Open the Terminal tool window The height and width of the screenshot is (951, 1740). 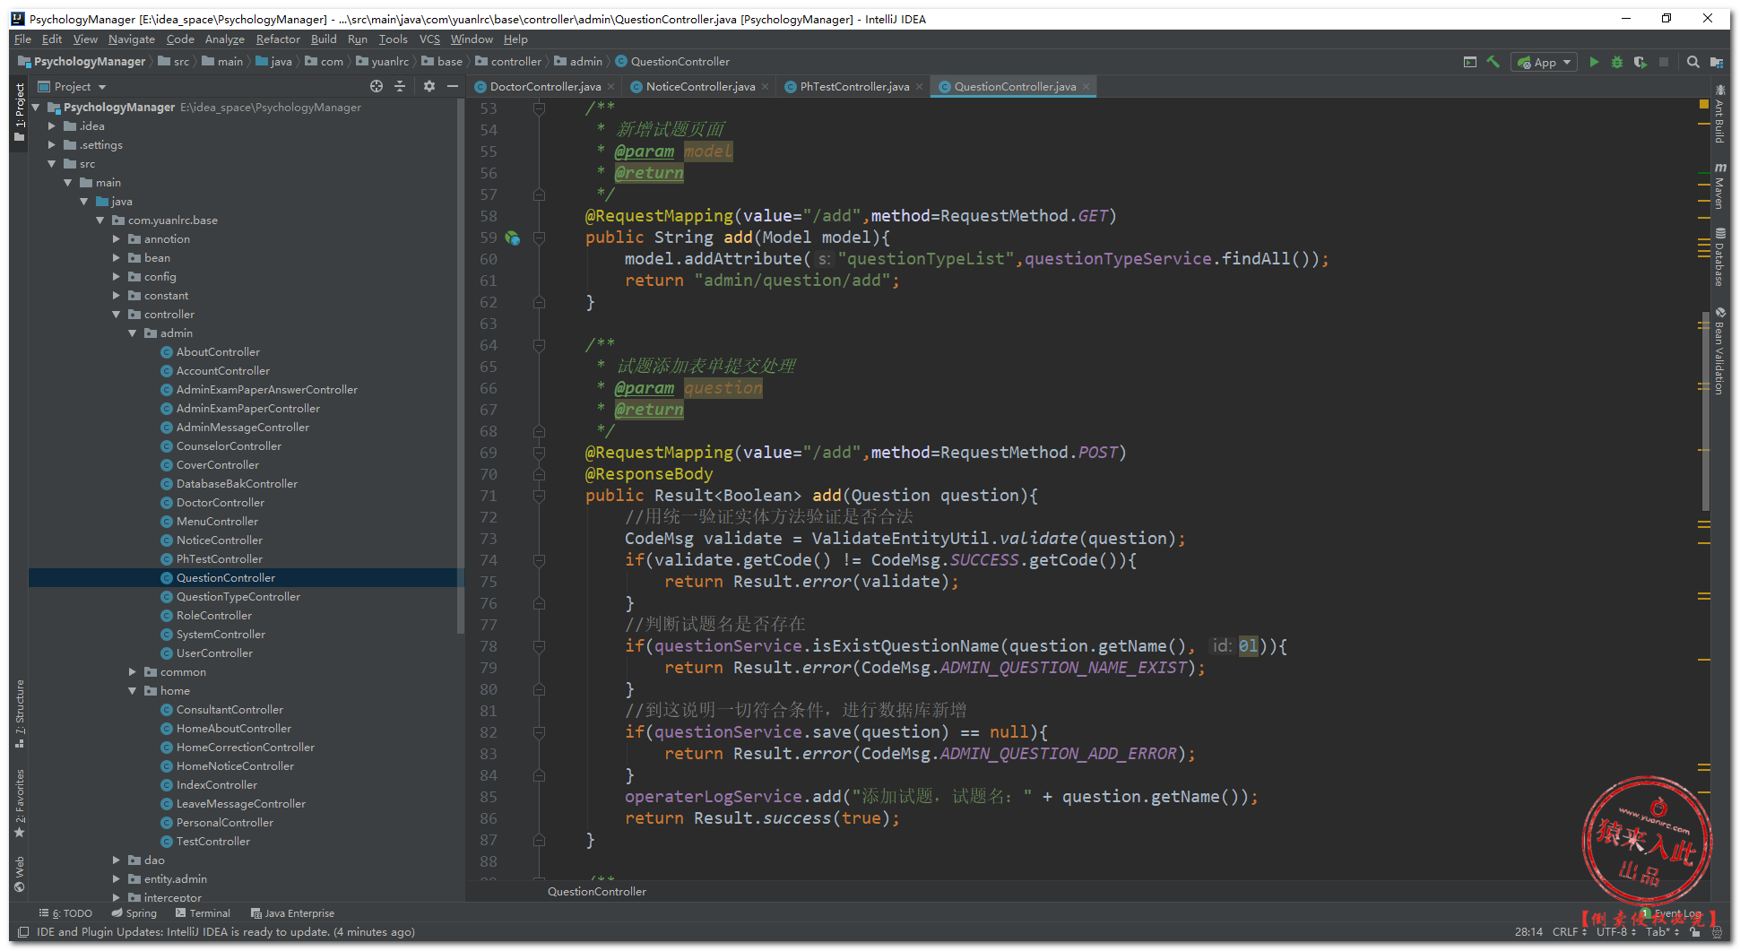pyautogui.click(x=203, y=913)
